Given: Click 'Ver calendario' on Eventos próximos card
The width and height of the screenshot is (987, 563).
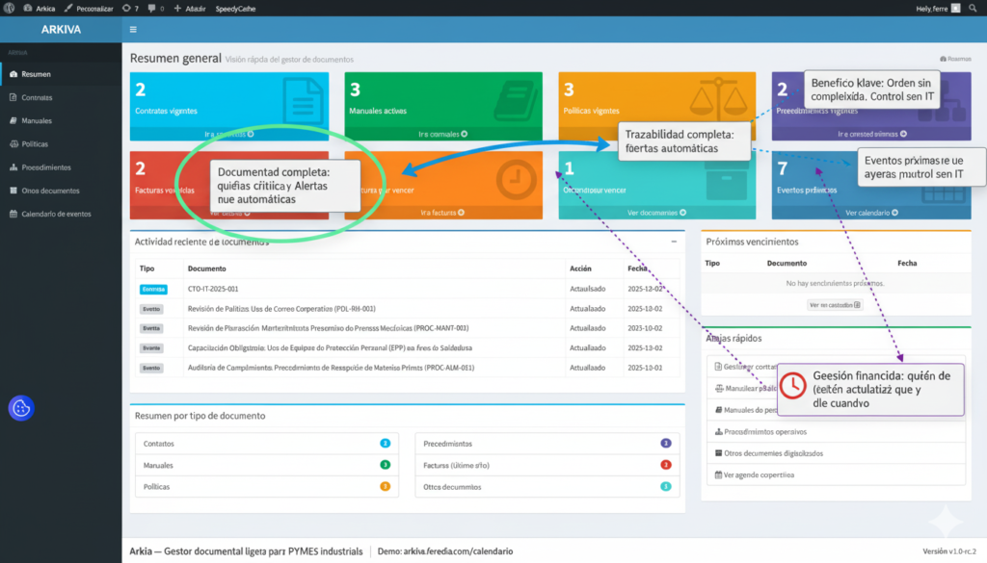Looking at the screenshot, I should pyautogui.click(x=871, y=213).
